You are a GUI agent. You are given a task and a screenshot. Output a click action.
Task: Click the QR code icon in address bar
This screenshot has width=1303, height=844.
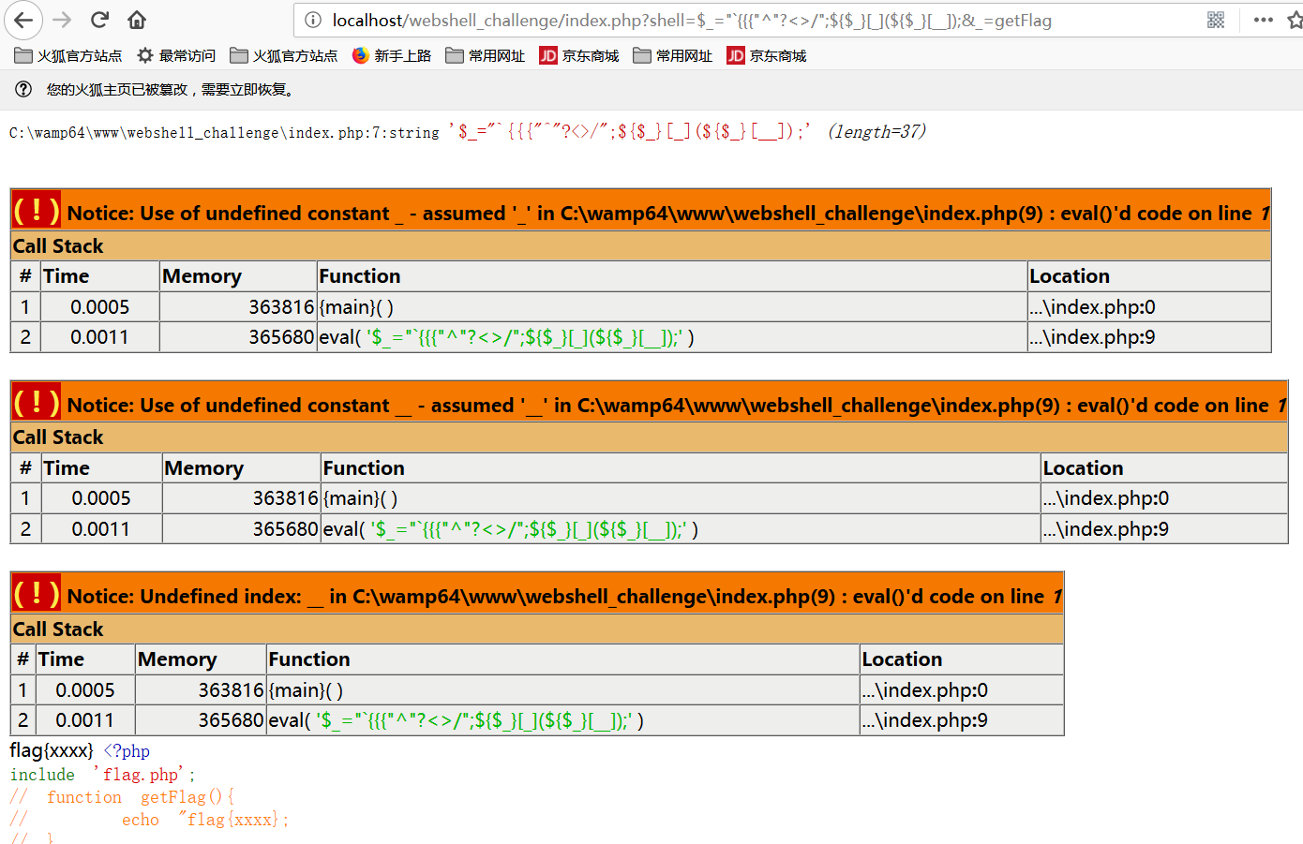(1216, 20)
